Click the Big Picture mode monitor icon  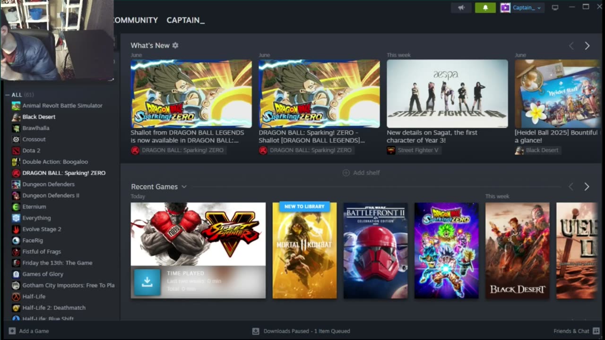click(555, 8)
